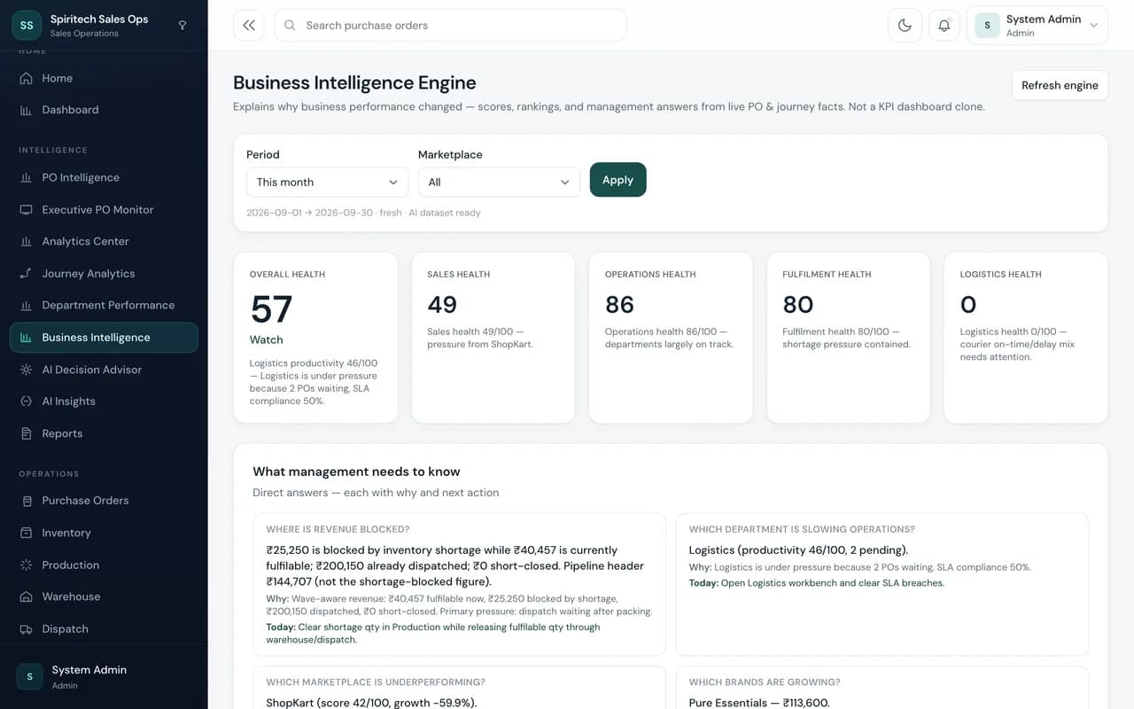This screenshot has width=1134, height=709.
Task: Select the Overall Health score card
Action: click(316, 338)
